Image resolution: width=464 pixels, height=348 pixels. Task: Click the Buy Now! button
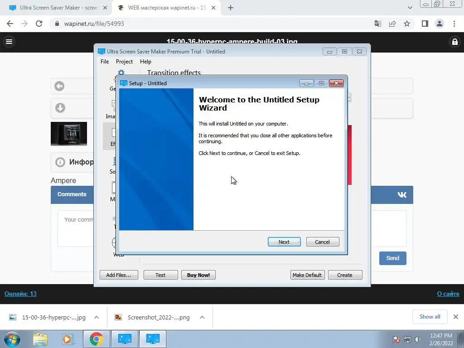198,275
